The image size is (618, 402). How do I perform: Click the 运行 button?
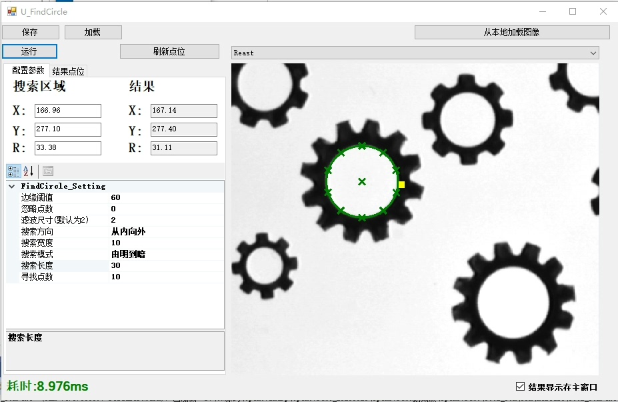[29, 51]
